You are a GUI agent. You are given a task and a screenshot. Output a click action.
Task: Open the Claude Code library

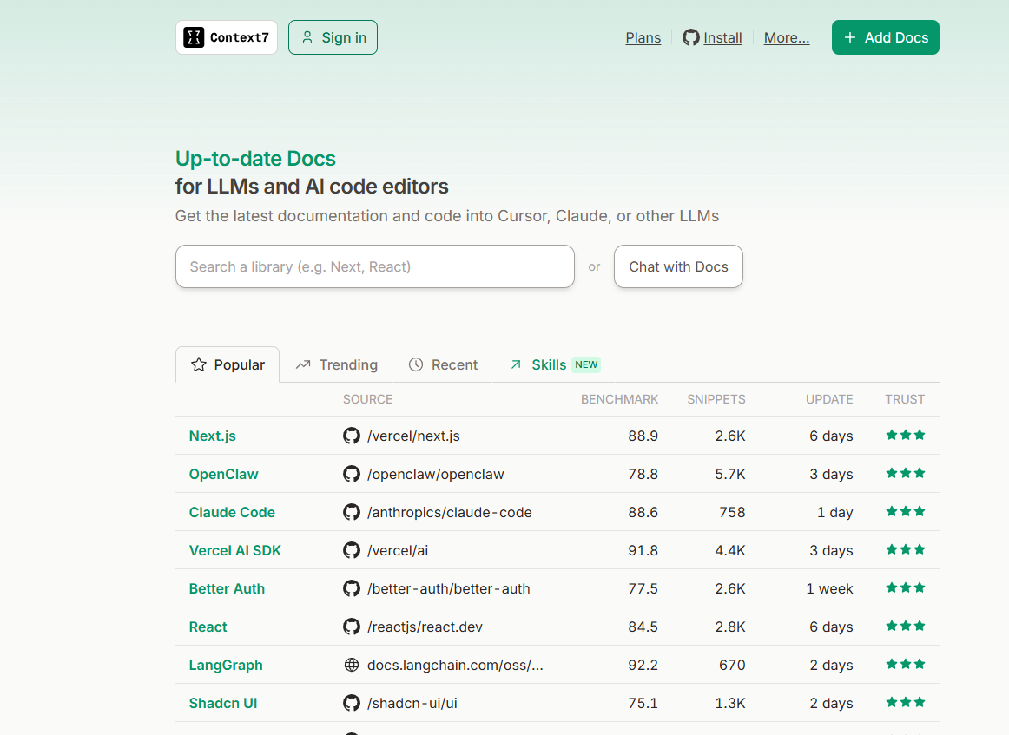click(232, 512)
